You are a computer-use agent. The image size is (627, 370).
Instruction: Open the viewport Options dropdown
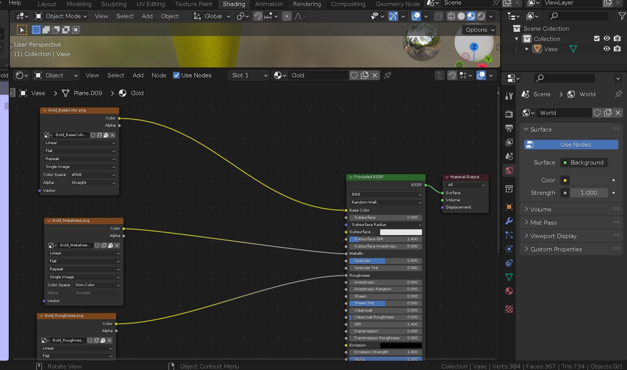(479, 30)
